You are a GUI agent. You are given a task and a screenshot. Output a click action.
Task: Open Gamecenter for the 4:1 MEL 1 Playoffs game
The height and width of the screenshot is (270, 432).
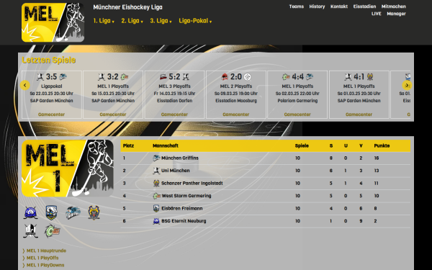[x=359, y=114]
